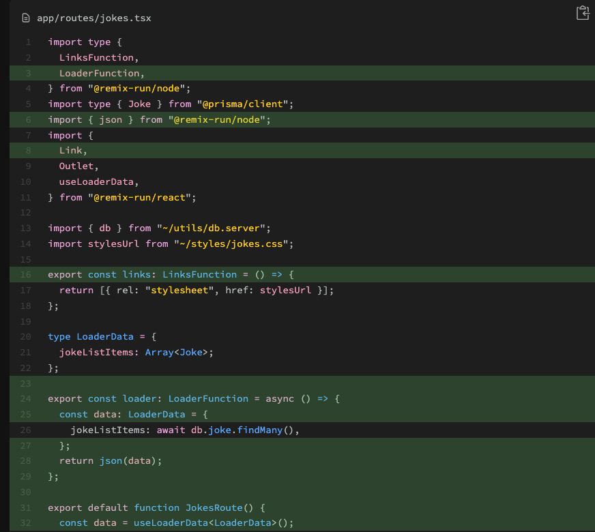Click line number 1
Viewport: 595px width, 532px height.
point(27,42)
